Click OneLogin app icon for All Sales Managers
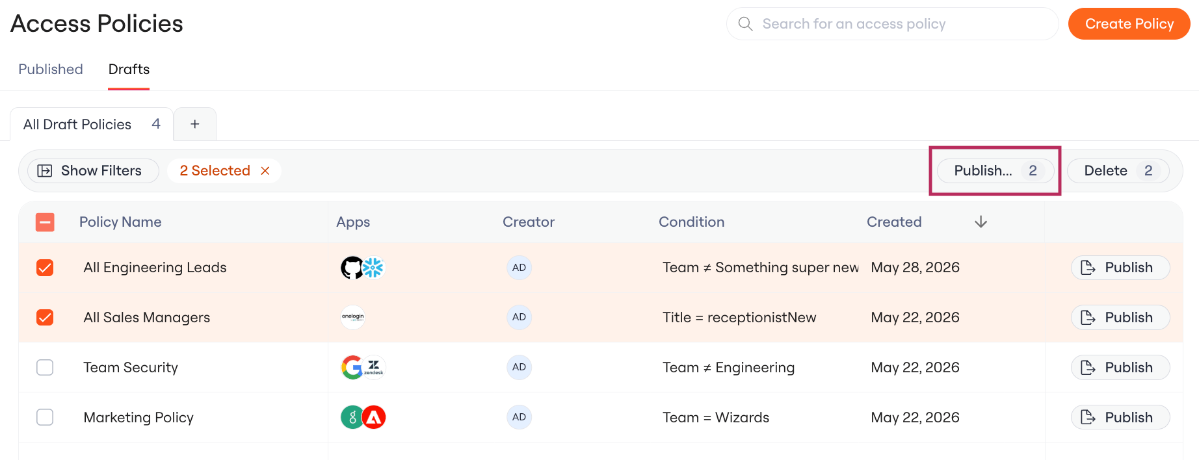Screen dimensions: 1199x460 click(353, 317)
